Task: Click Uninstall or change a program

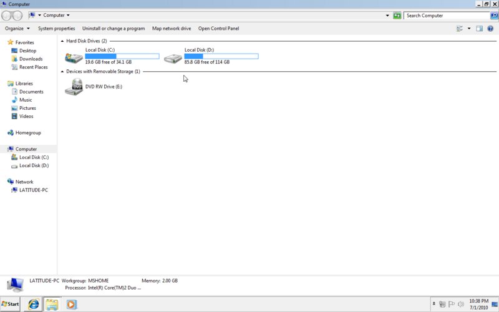Action: click(x=114, y=28)
